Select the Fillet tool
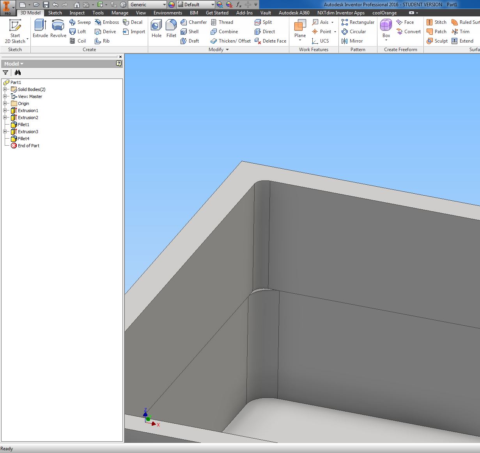480x453 pixels. (171, 27)
